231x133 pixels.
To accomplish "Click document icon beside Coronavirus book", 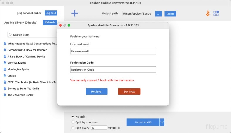I will [5, 50].
